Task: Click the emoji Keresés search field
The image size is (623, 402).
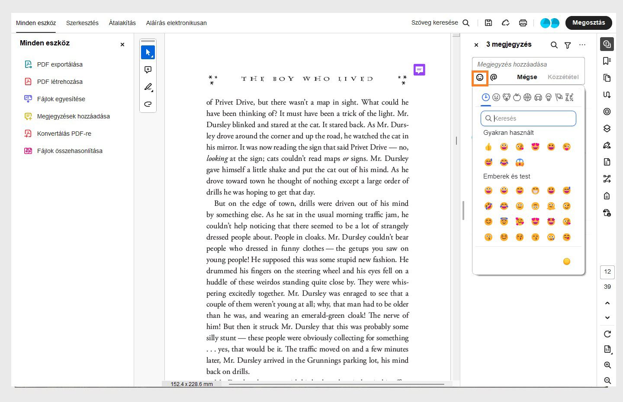Action: point(528,118)
